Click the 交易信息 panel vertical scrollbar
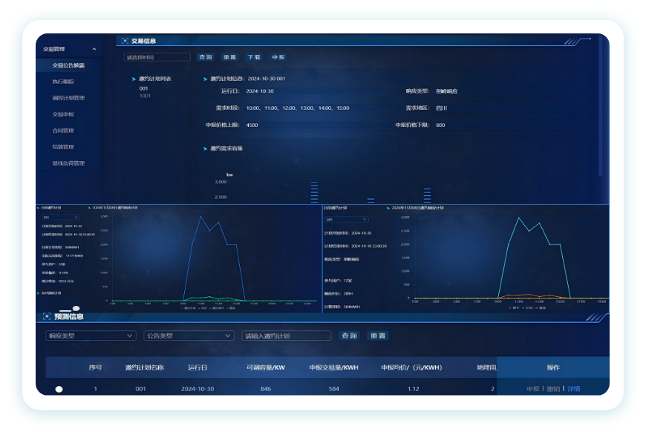This screenshot has width=646, height=435. pos(601,107)
